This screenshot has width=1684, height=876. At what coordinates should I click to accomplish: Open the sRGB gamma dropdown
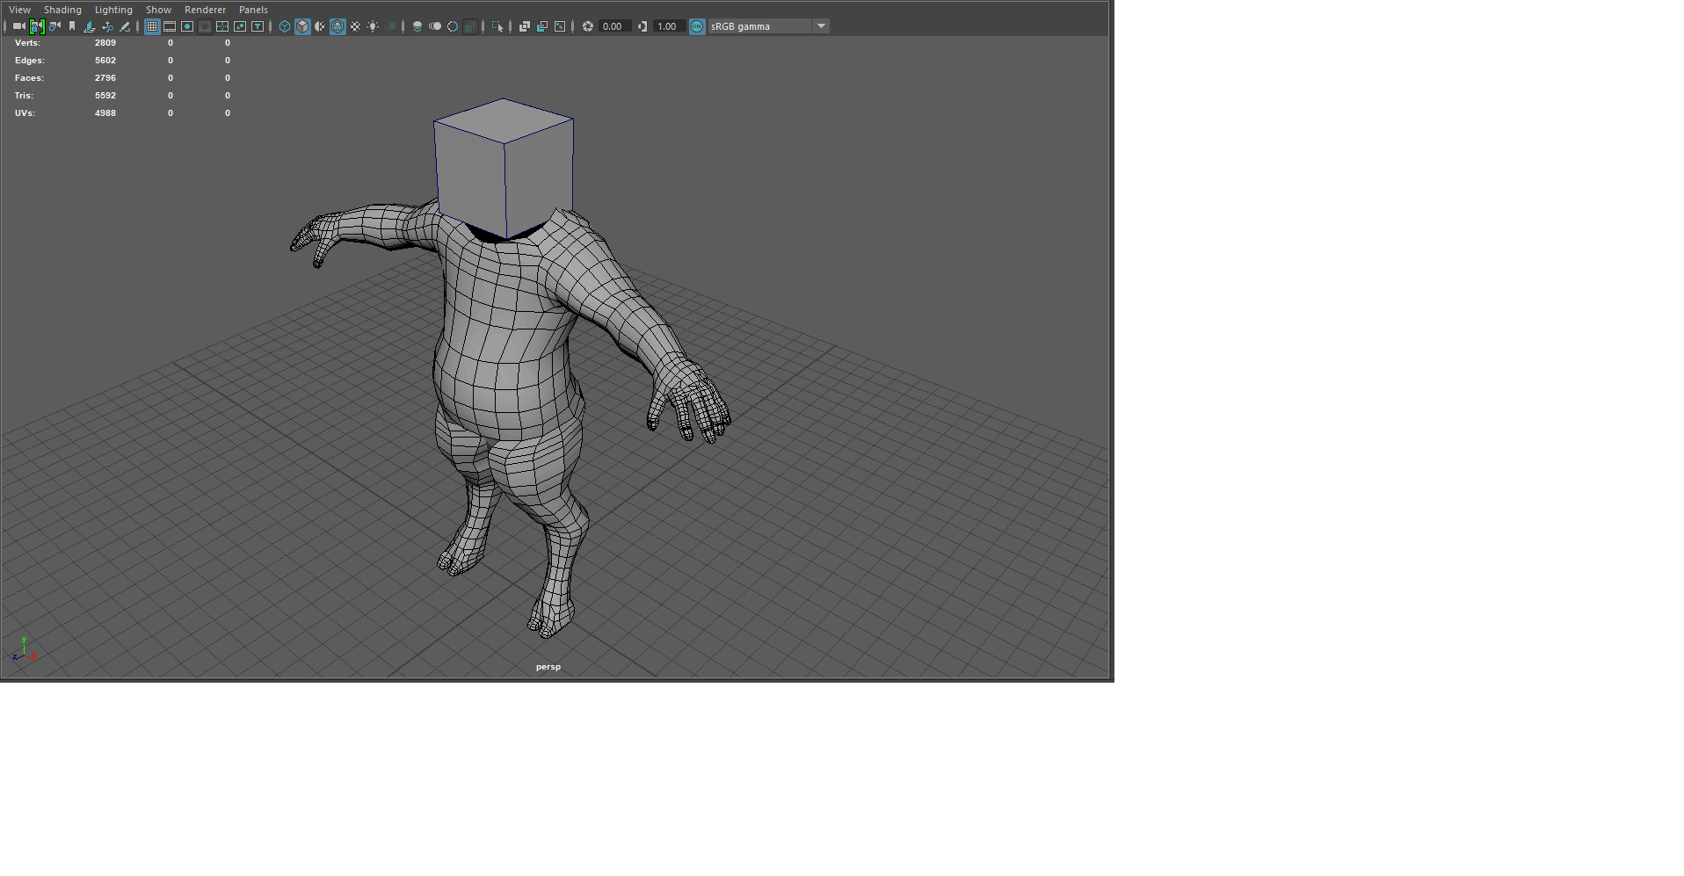click(x=769, y=26)
